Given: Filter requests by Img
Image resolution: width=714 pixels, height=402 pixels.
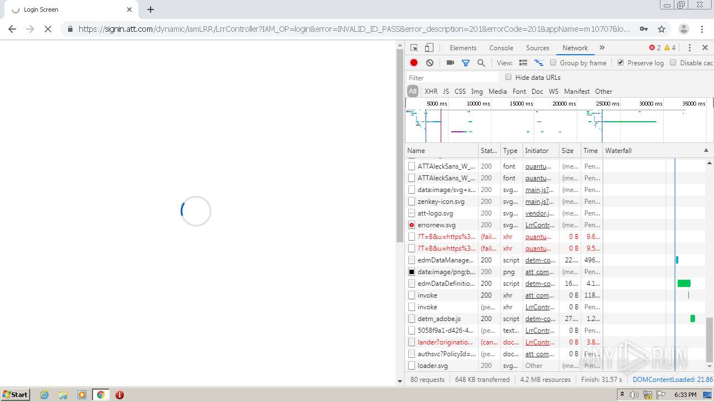Looking at the screenshot, I should [x=477, y=91].
